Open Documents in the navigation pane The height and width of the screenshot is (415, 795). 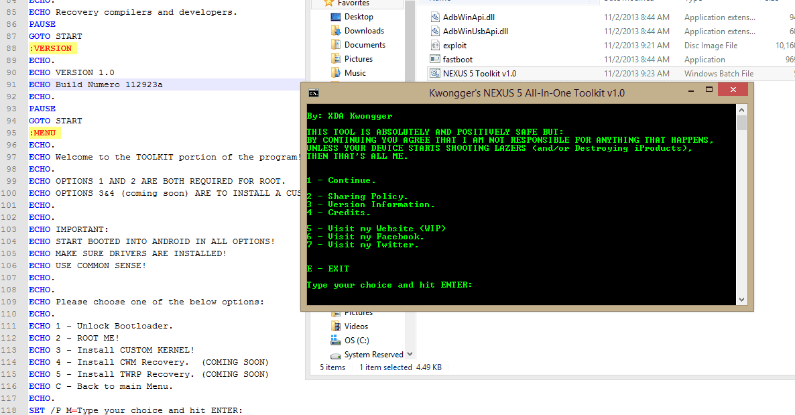pos(365,45)
